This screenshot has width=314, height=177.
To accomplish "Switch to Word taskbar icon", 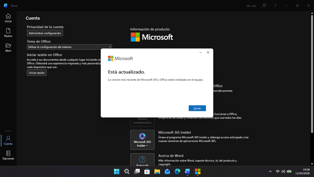I will 188,171.
